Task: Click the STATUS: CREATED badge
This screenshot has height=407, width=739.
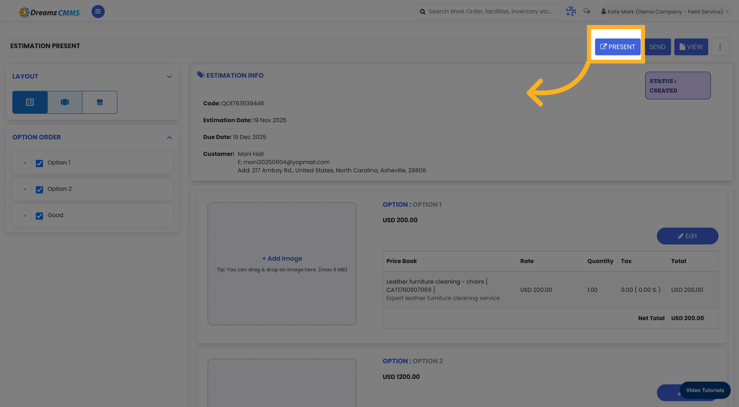Action: (678, 85)
